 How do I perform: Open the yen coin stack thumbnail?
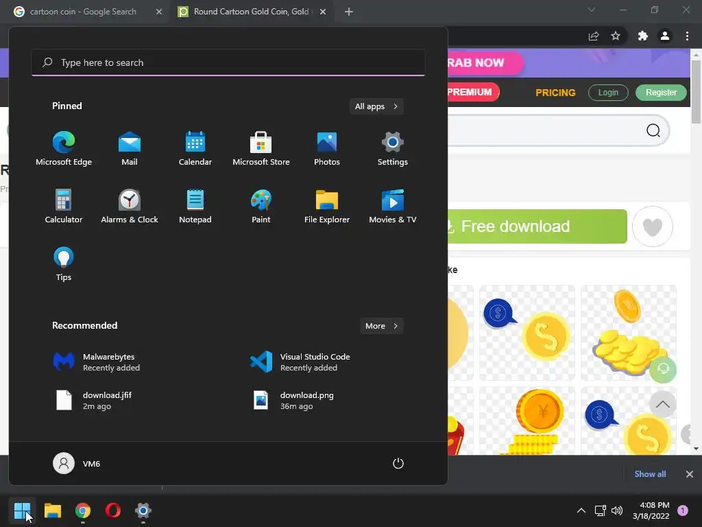pyautogui.click(x=527, y=421)
